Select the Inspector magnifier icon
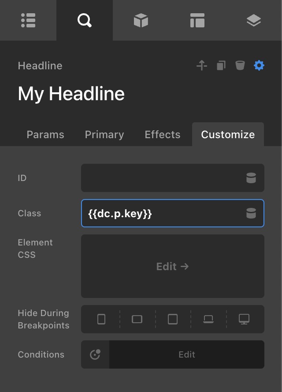The width and height of the screenshot is (282, 392). click(84, 20)
